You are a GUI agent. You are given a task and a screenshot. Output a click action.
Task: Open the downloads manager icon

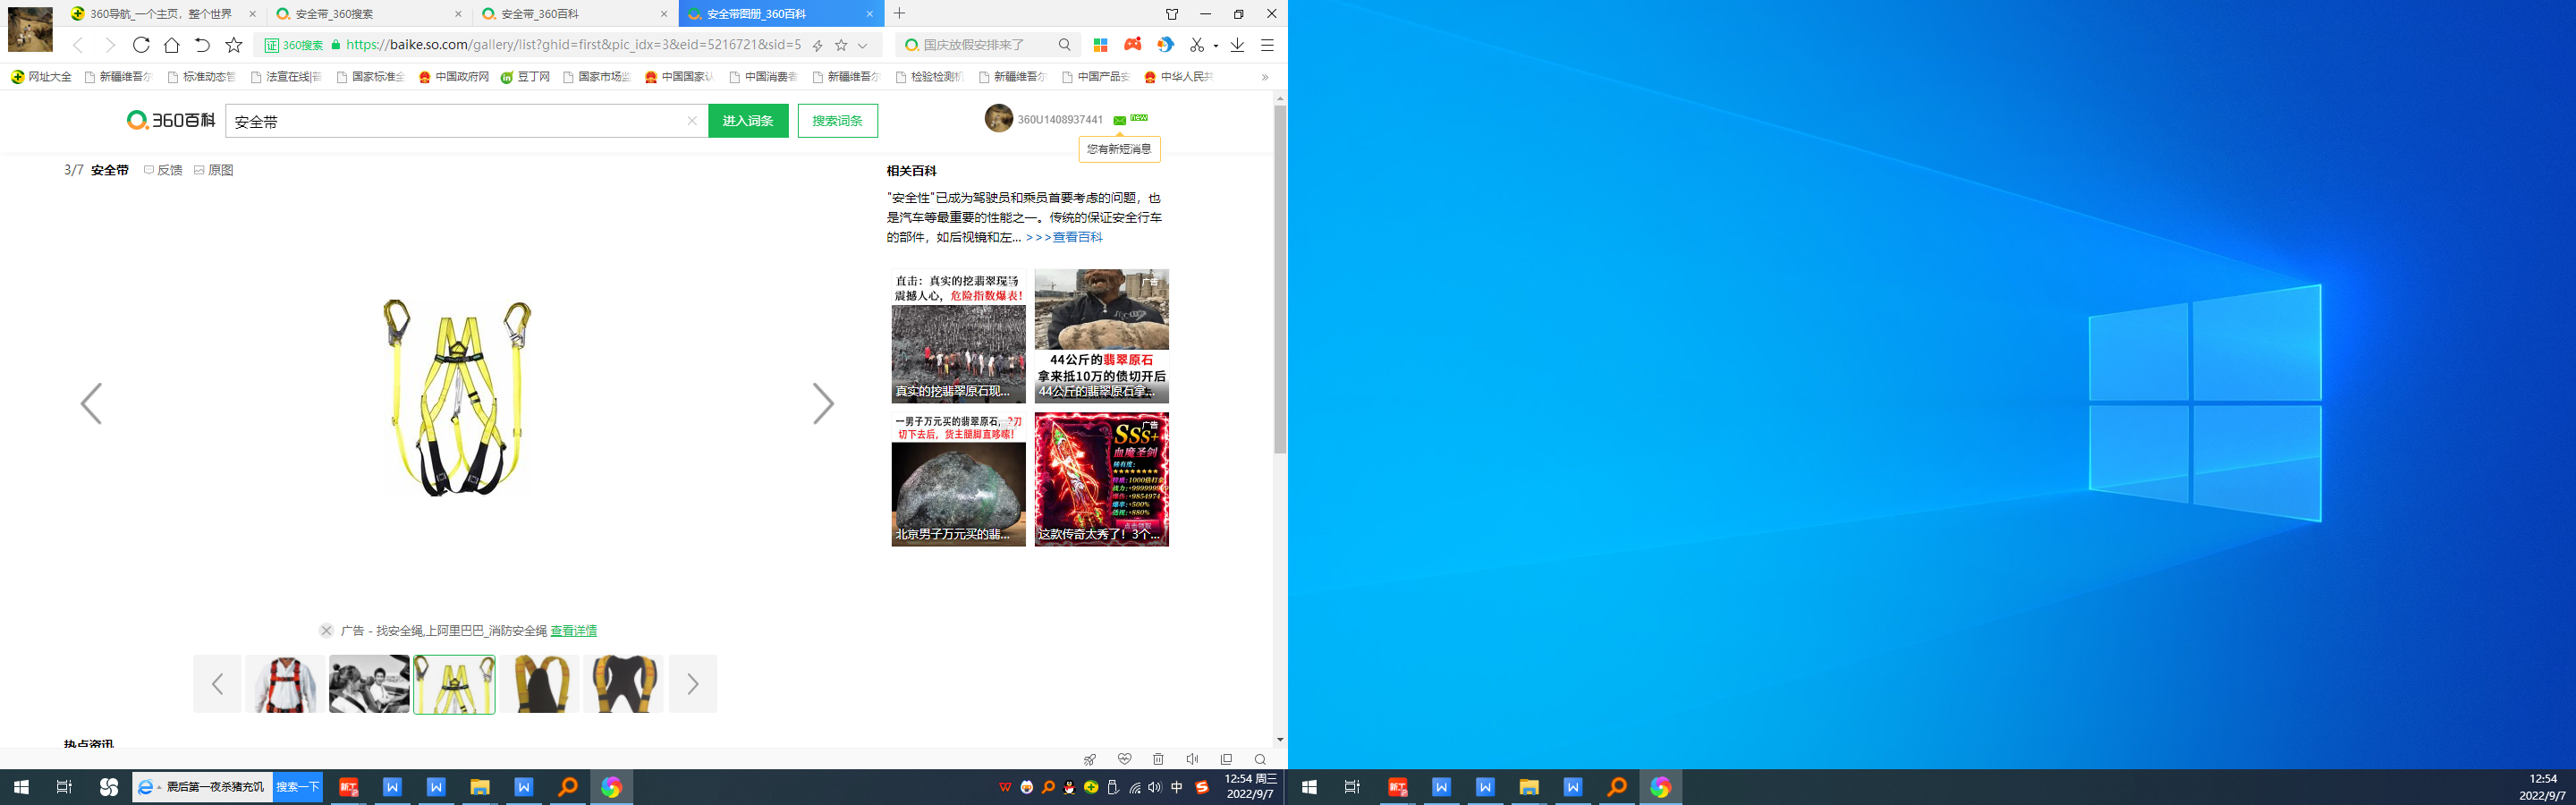point(1237,45)
